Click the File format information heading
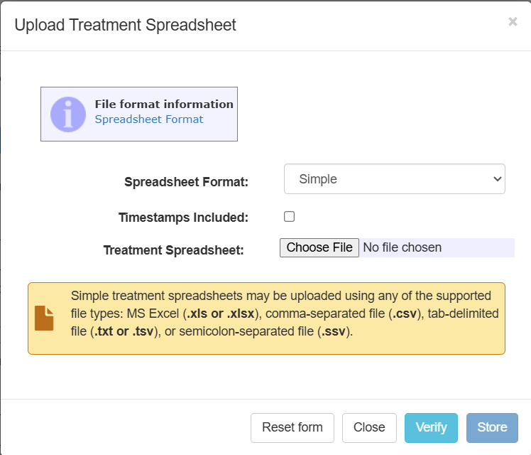Image resolution: width=531 pixels, height=455 pixels. [x=164, y=104]
